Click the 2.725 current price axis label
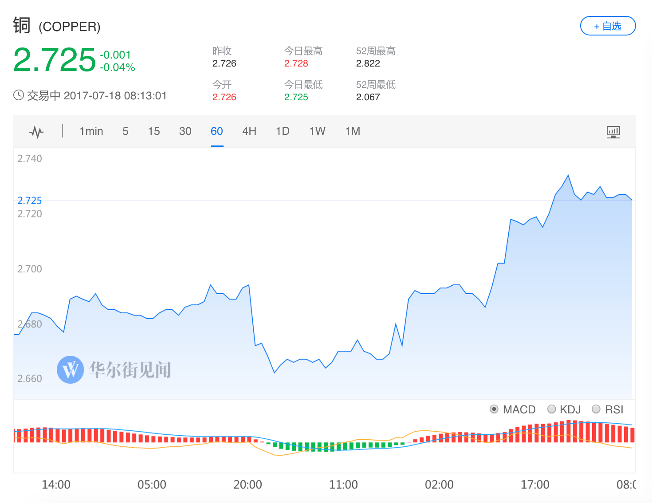 pos(30,200)
